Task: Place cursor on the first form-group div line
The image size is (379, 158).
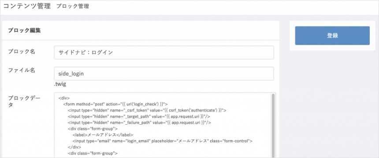Action: coord(93,129)
